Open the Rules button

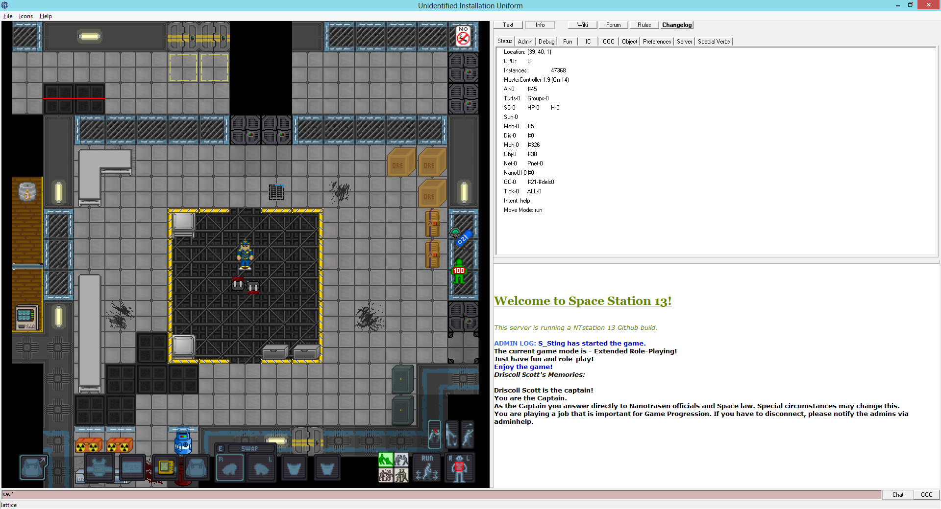point(644,25)
